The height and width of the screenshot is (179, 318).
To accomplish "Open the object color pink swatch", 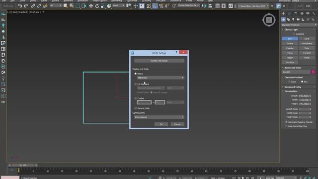I will click(x=313, y=72).
